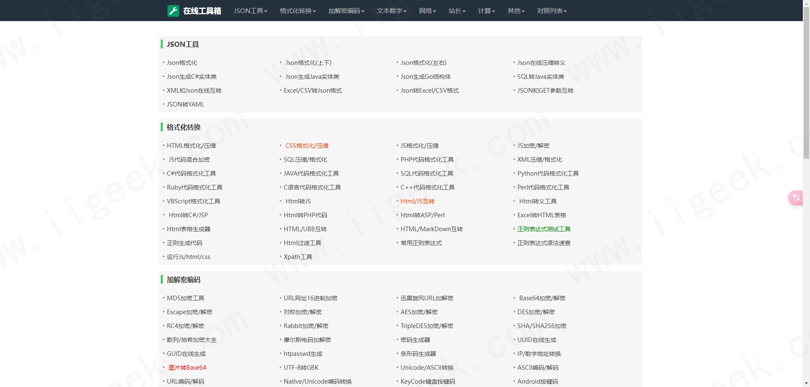This screenshot has height=387, width=810.
Task: Click the page vertical scrollbar thumb
Action: click(806, 82)
